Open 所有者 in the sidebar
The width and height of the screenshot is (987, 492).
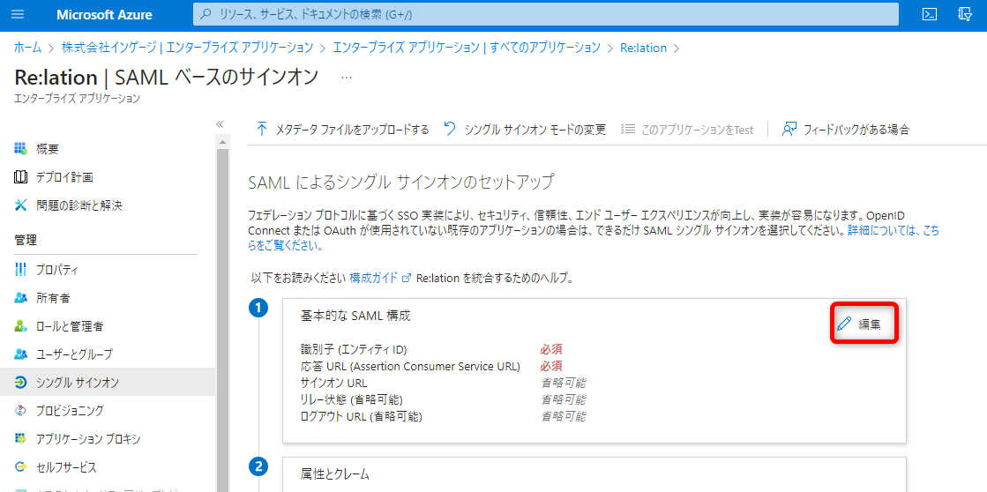[x=53, y=298]
